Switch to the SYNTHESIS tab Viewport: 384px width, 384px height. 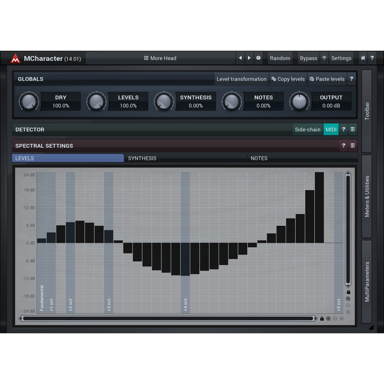pyautogui.click(x=185, y=158)
